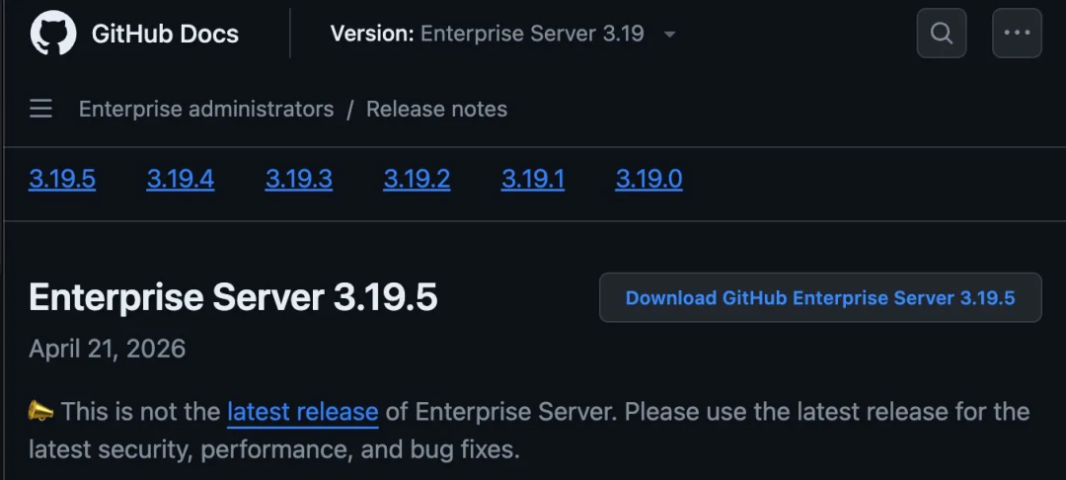
Task: Click the megaphone notice icon
Action: [40, 411]
